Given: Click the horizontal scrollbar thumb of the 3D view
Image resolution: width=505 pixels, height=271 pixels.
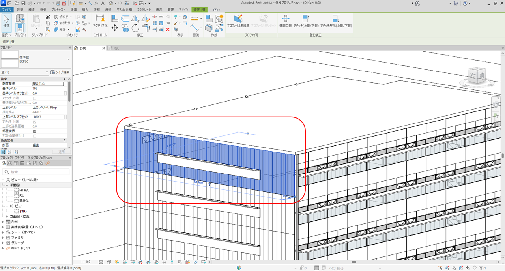Looking at the screenshot, I should click(354, 262).
